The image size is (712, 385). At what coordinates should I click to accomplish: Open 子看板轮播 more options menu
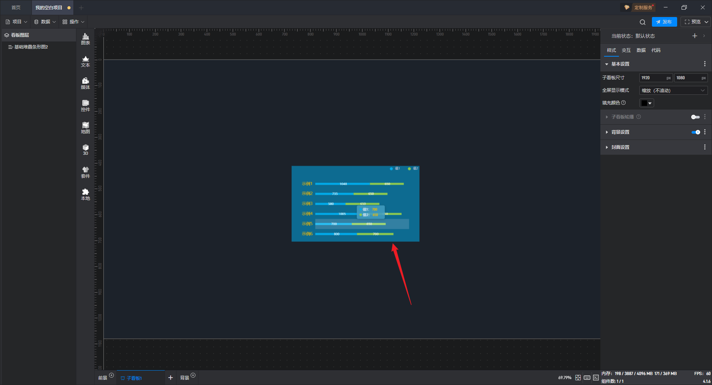pos(705,117)
